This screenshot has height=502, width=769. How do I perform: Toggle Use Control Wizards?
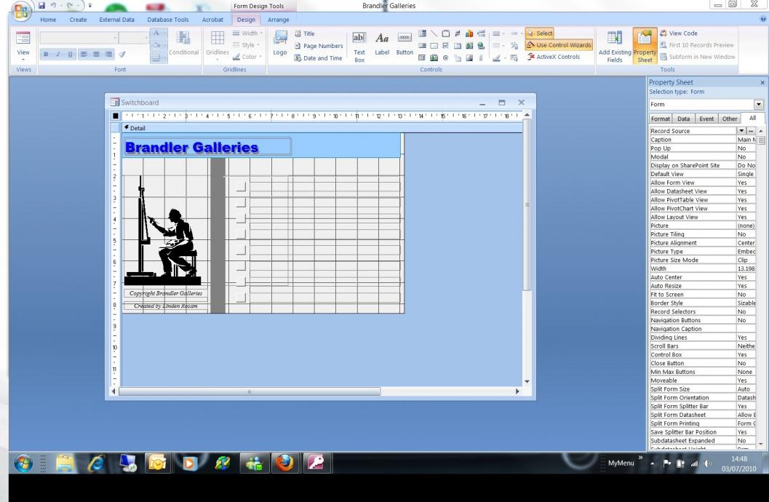click(559, 45)
